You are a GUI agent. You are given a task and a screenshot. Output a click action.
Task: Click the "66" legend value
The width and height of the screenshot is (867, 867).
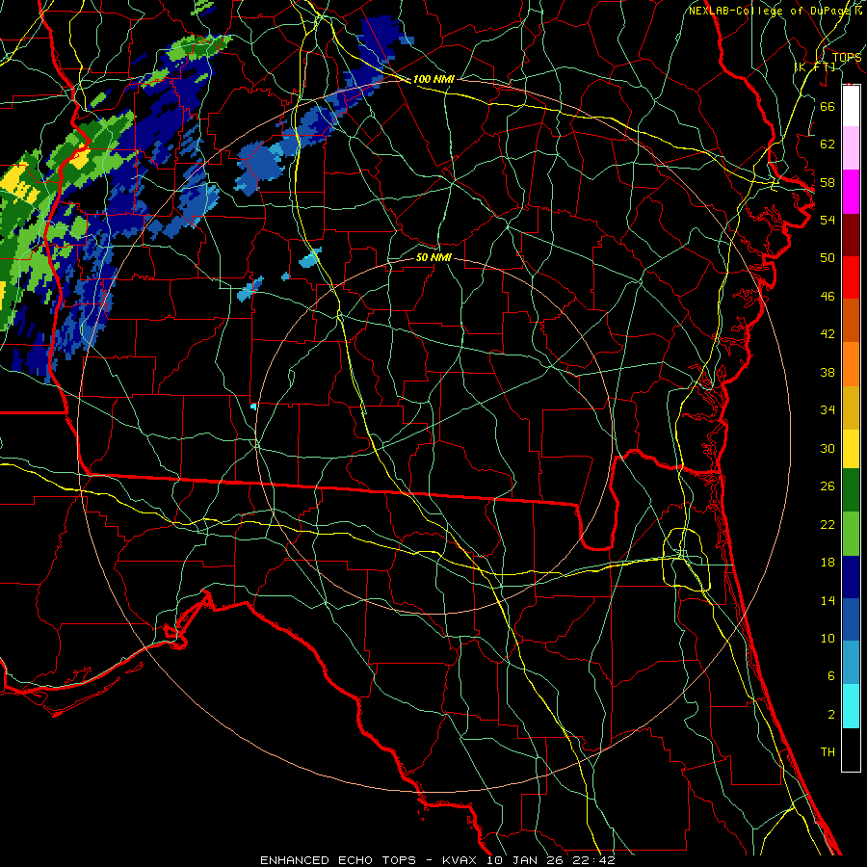click(x=828, y=106)
